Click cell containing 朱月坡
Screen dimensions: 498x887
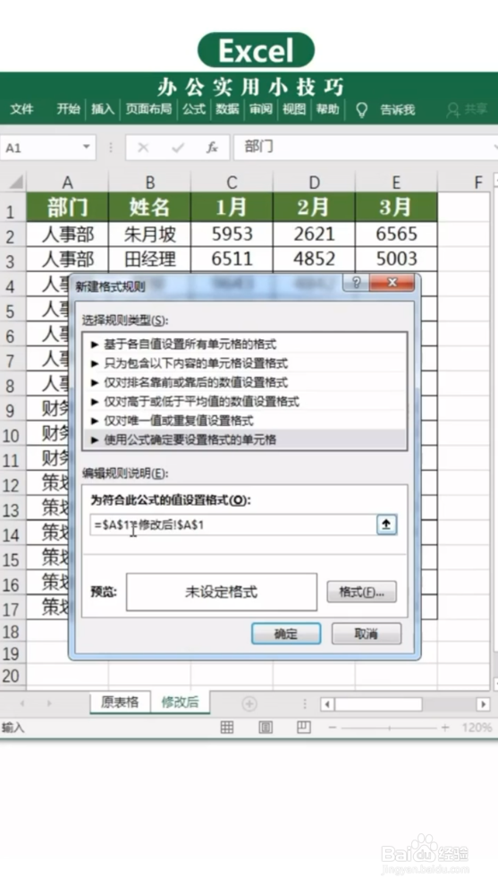150,235
